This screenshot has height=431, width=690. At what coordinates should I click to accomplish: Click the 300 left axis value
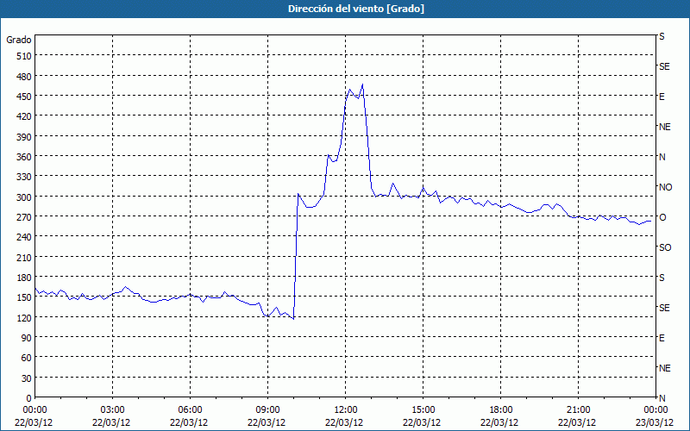click(24, 197)
